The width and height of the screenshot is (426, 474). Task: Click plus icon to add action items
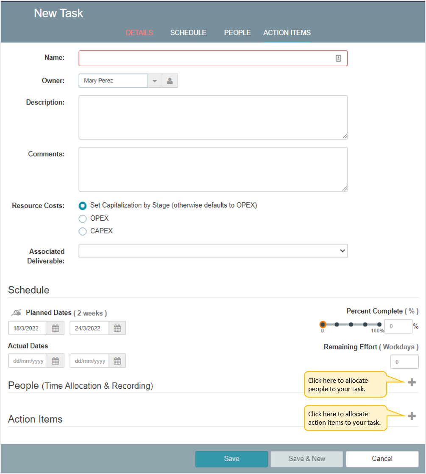tap(412, 416)
